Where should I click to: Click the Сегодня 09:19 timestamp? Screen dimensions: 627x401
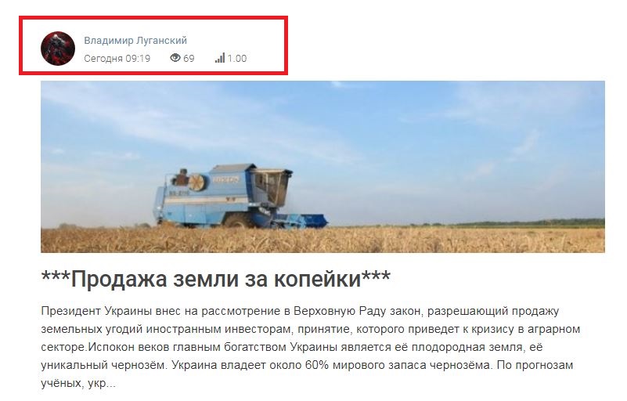tap(117, 59)
